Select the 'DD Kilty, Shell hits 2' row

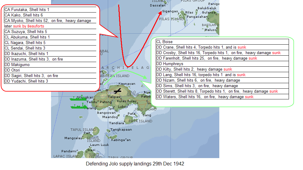(222, 69)
